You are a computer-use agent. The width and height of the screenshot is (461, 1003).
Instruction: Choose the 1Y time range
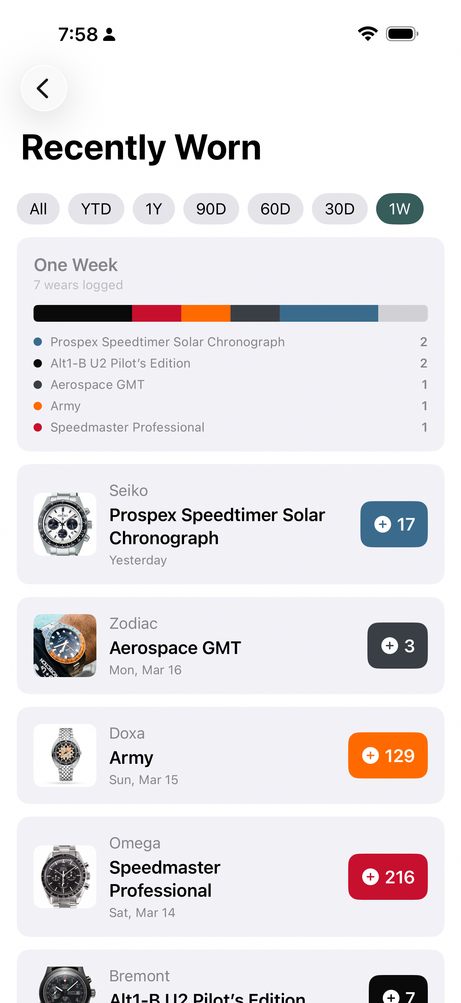coord(154,209)
